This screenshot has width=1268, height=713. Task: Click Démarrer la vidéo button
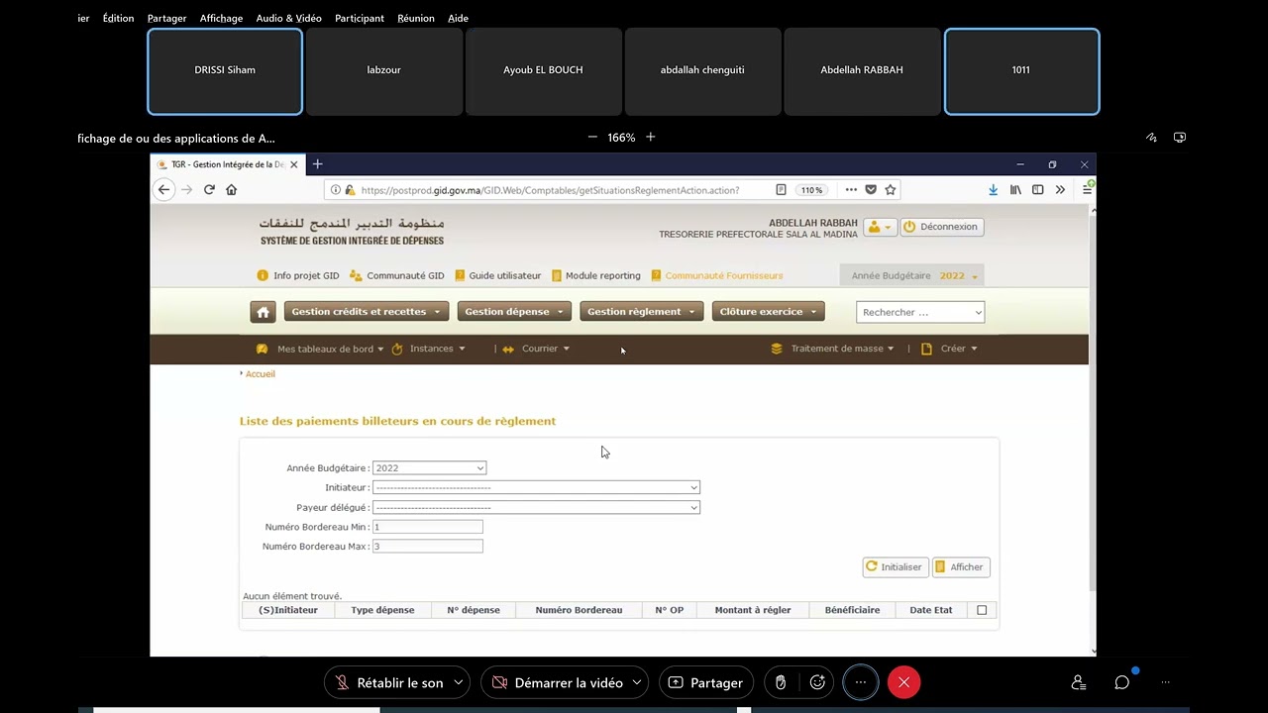pos(558,682)
